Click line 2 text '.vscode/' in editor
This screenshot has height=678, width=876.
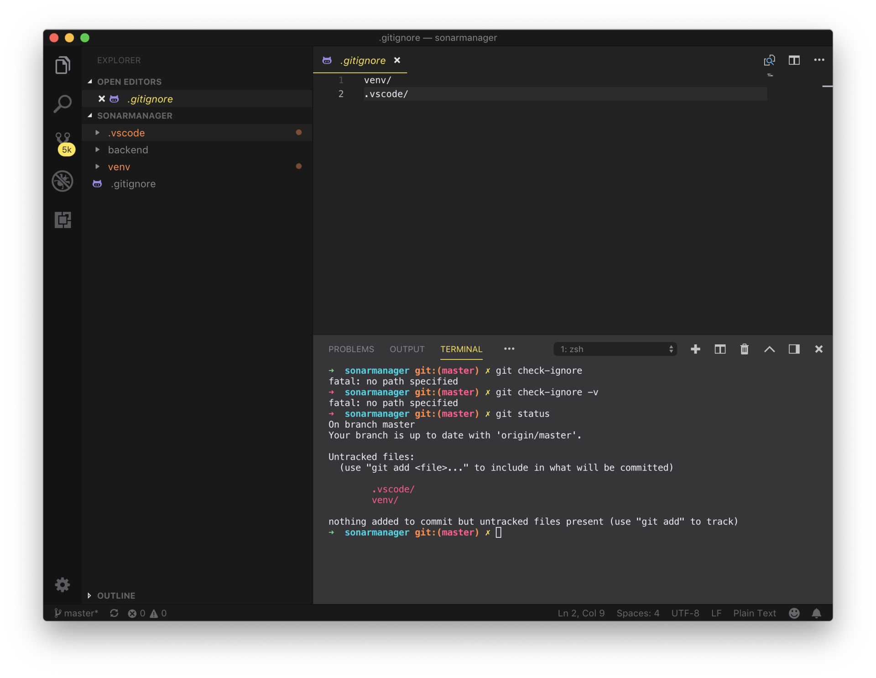point(386,93)
